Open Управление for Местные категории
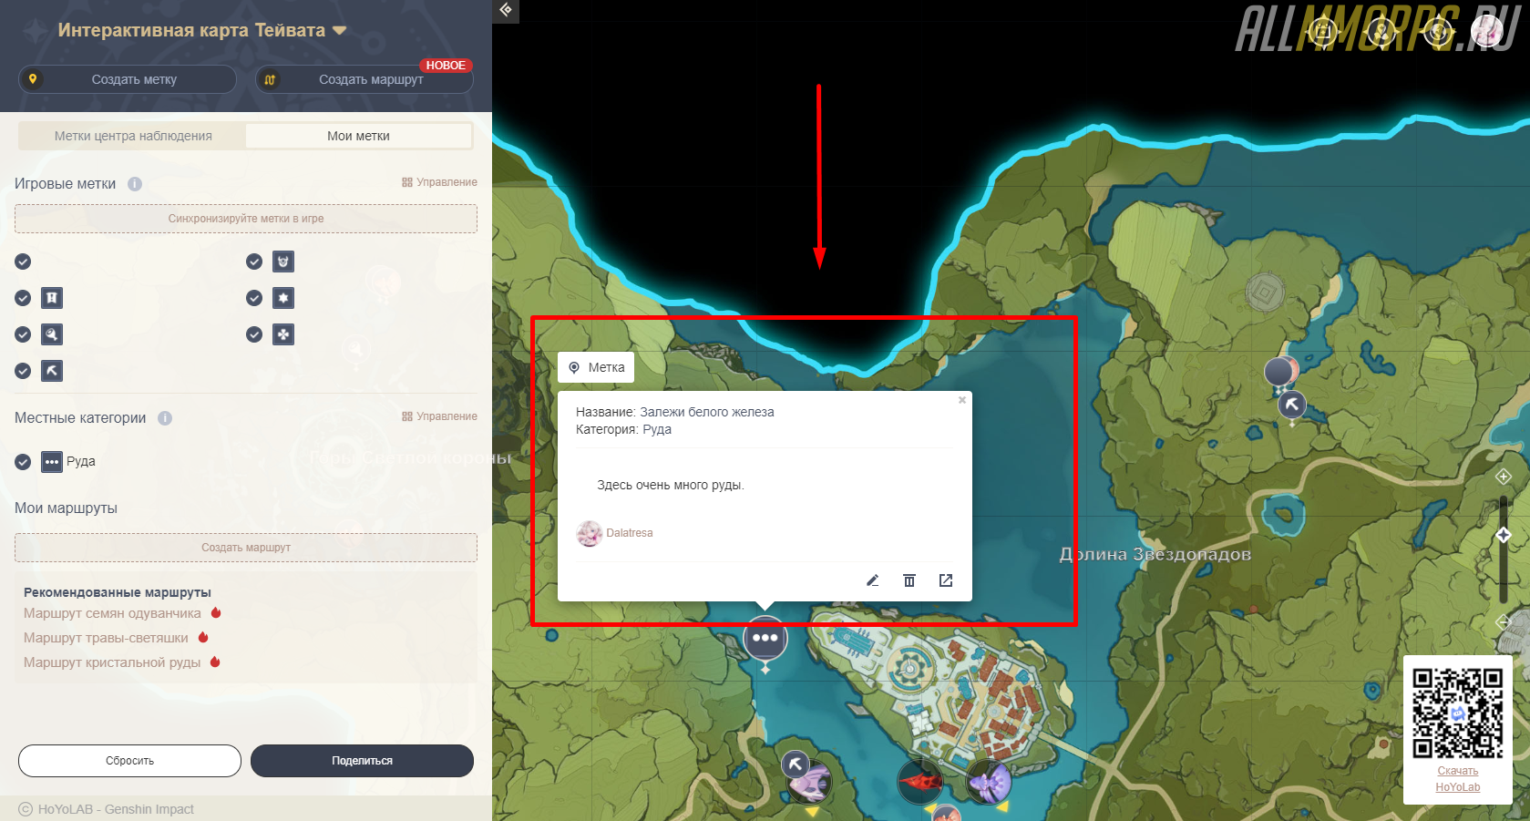This screenshot has height=821, width=1530. (439, 416)
